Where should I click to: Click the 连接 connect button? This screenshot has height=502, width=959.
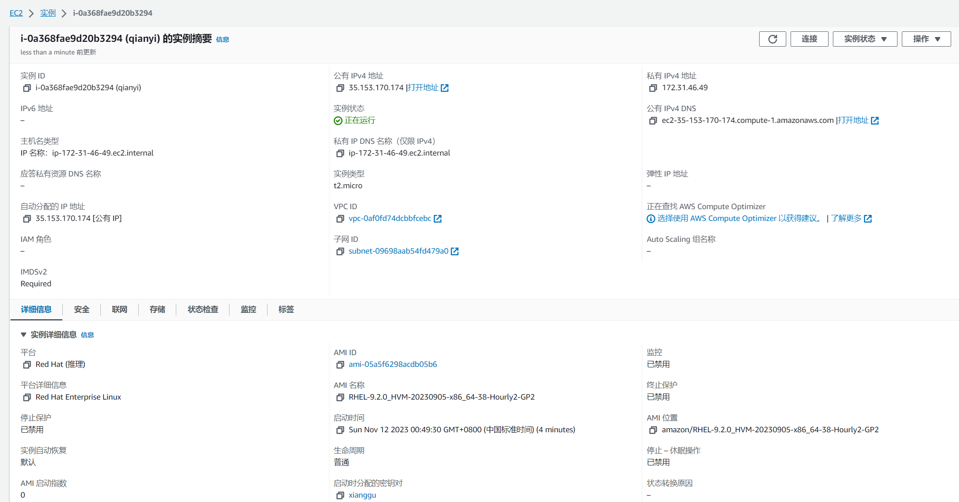pos(809,39)
